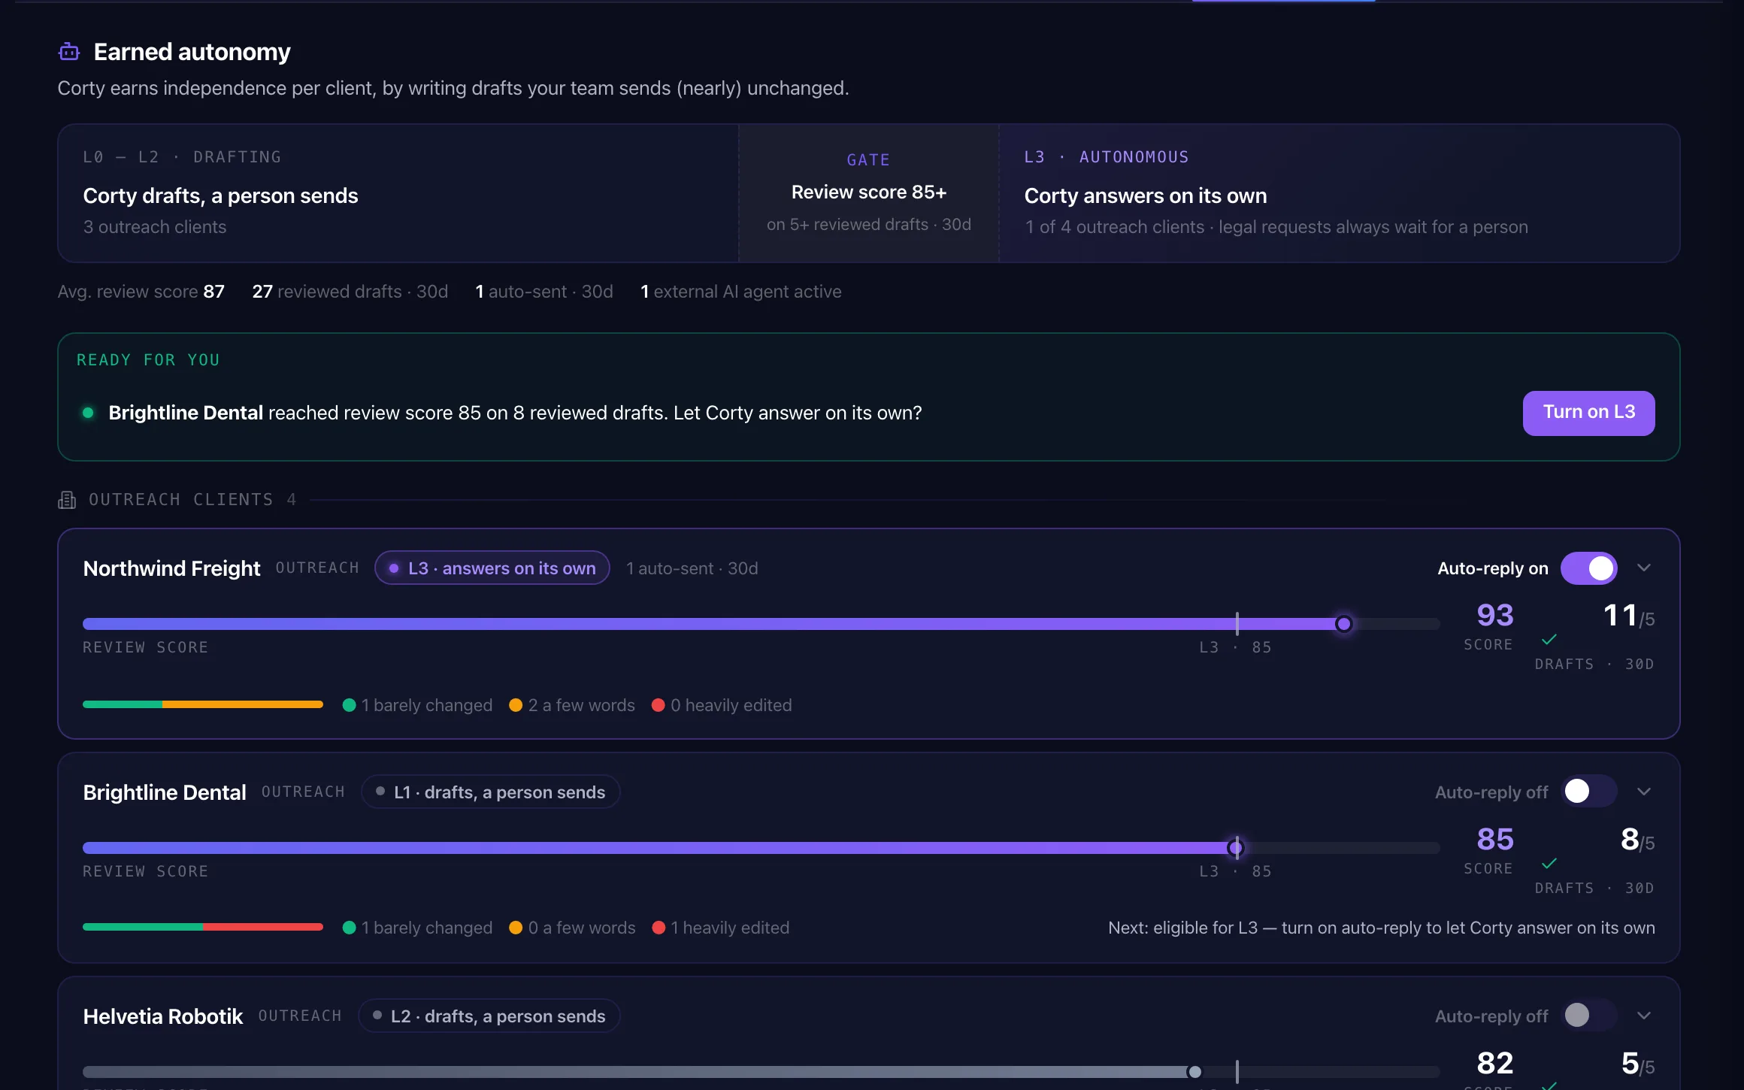Enable Auto-reply for Helvetia Robotik
The image size is (1744, 1090).
click(1588, 1015)
